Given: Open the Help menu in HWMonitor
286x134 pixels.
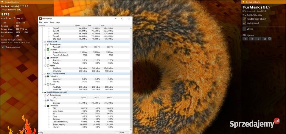Looking at the screenshot, I should click(x=57, y=22).
